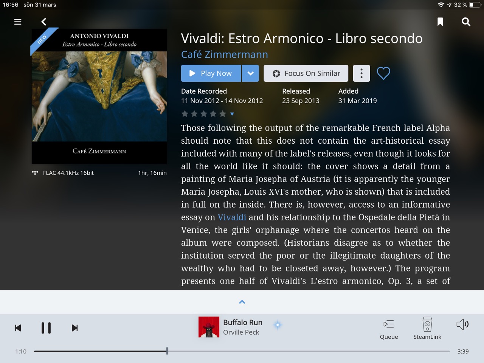
Task: Follow the Vivaldi link in the review
Action: 232,217
